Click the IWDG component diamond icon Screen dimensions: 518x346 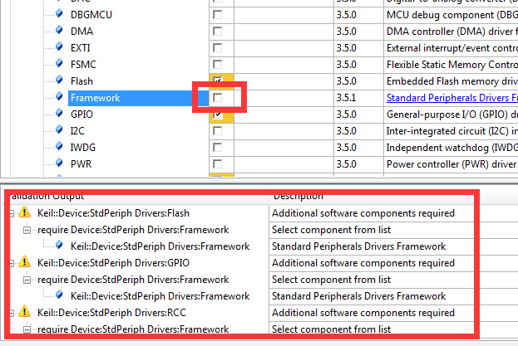(x=59, y=146)
